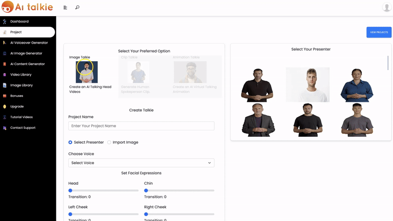Click the AI Image Generator icon
The height and width of the screenshot is (221, 393).
pyautogui.click(x=4, y=53)
